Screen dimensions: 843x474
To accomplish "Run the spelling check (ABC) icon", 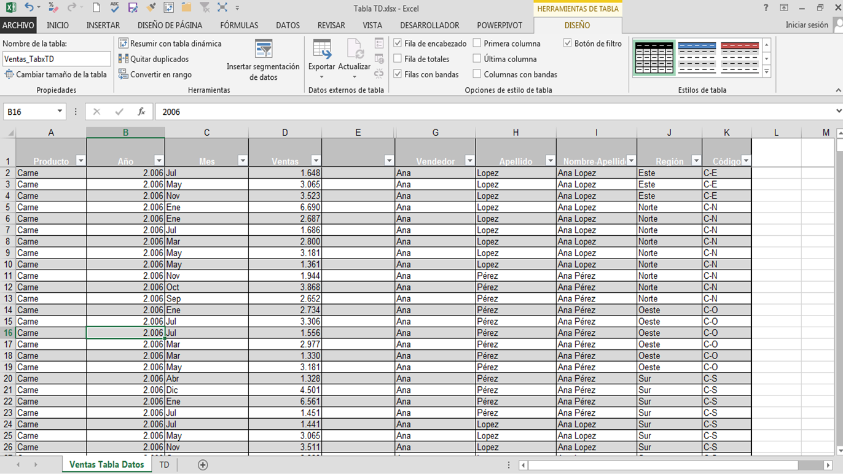I will coord(114,7).
